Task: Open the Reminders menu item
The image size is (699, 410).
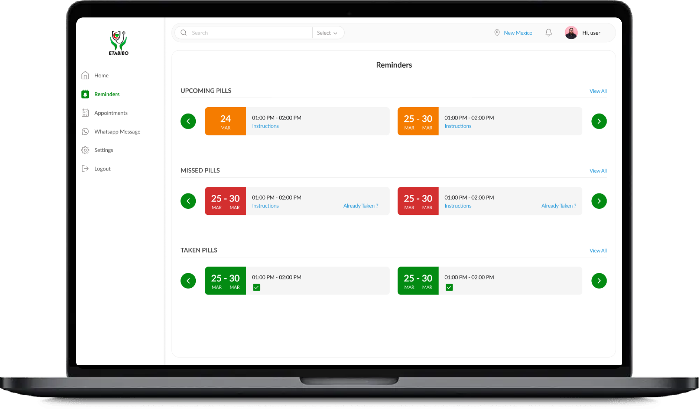Action: point(107,94)
